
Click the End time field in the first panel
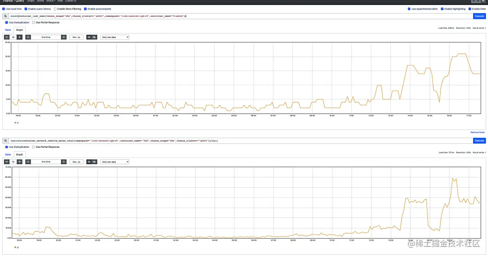46,37
